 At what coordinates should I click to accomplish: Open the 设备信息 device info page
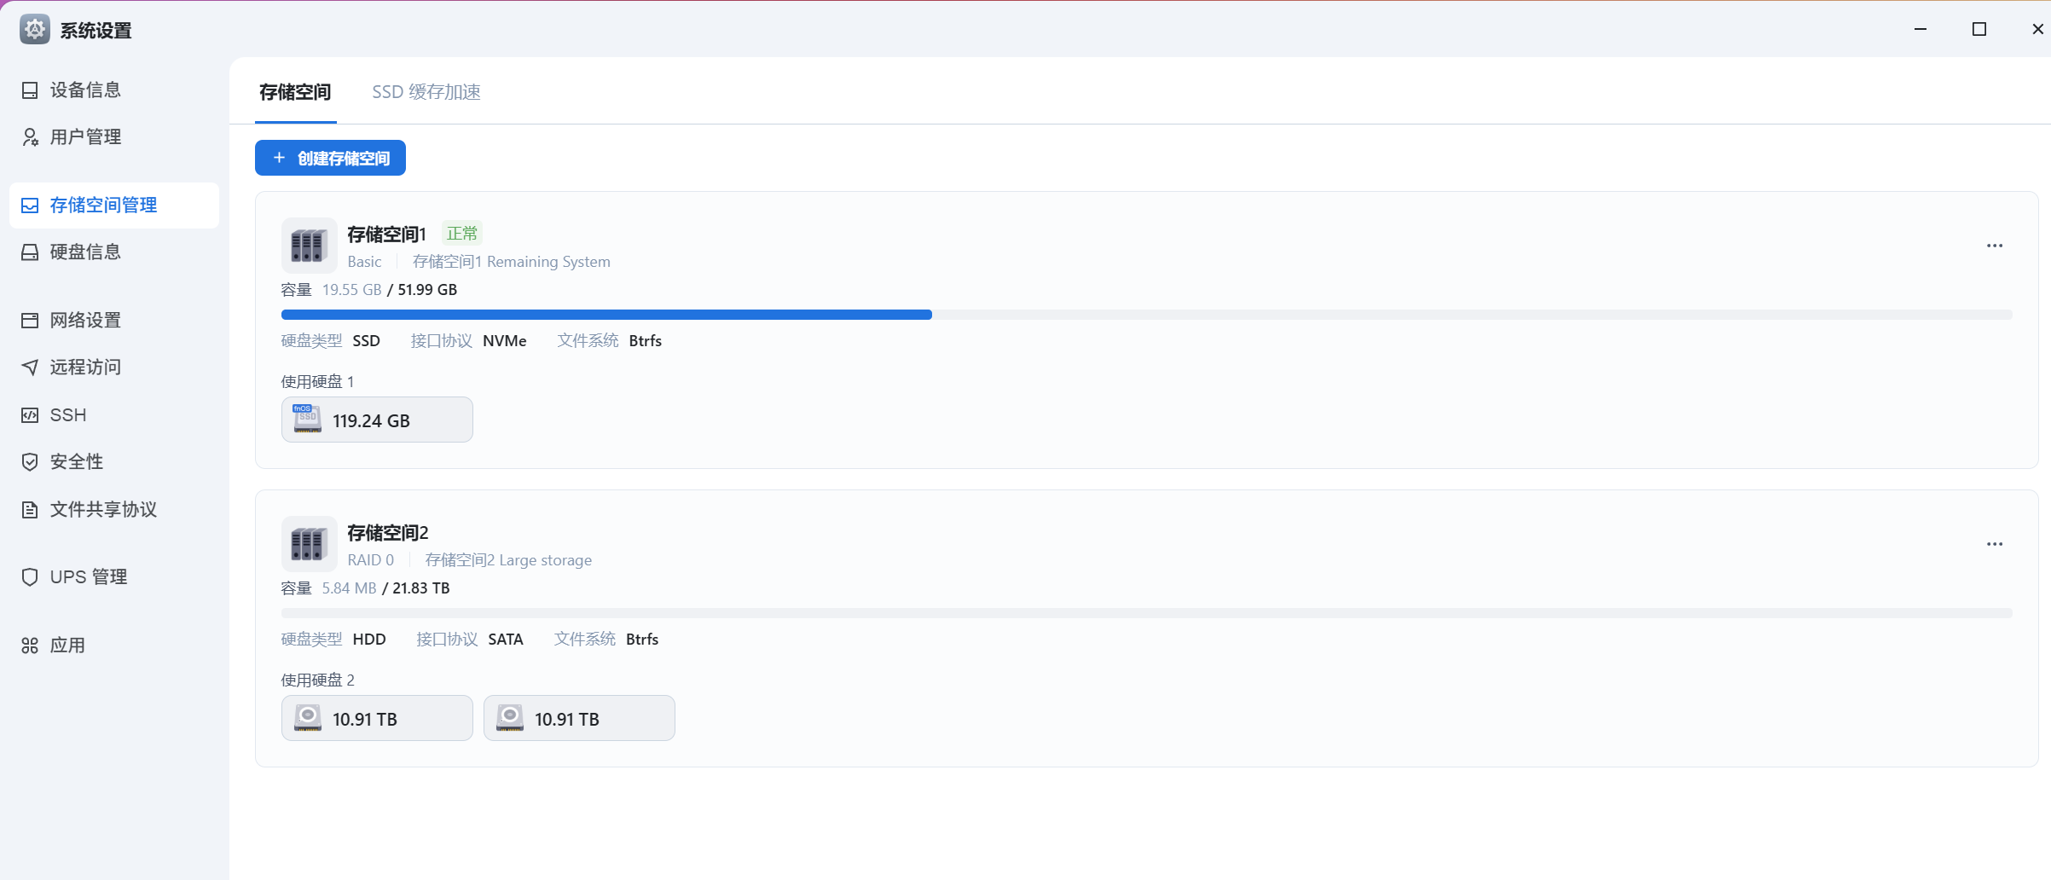84,90
